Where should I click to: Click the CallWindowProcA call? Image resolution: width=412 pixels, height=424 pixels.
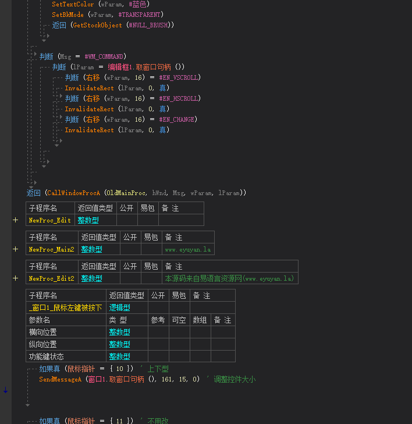pos(73,193)
